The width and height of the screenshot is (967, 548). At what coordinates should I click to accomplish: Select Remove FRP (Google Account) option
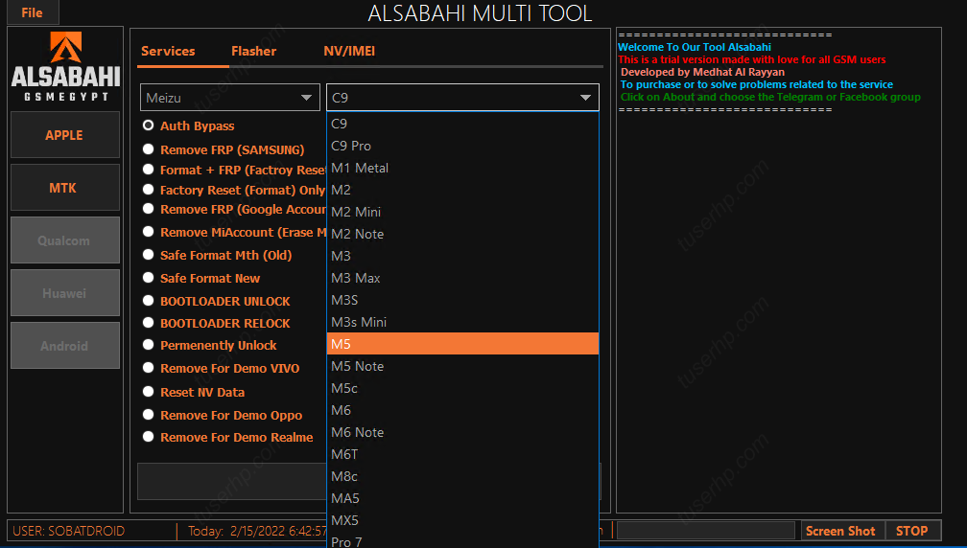234,210
